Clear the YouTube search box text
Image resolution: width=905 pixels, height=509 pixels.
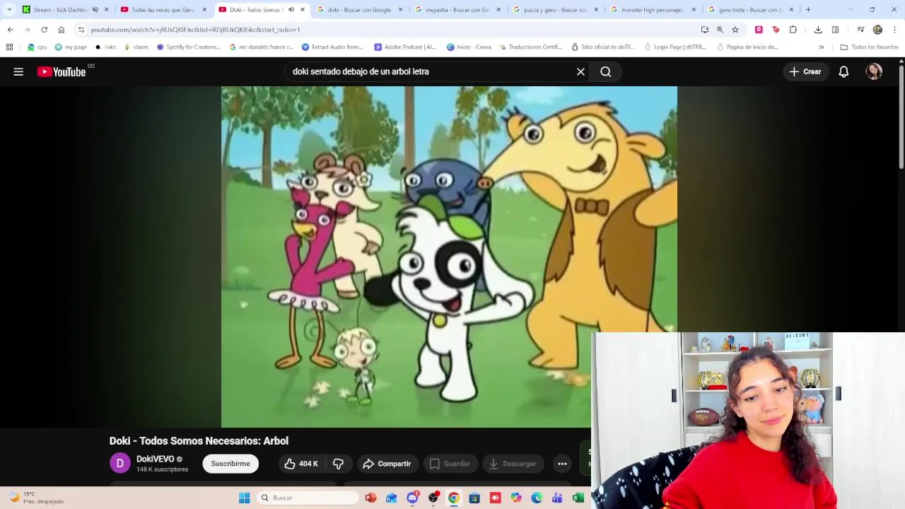click(x=580, y=71)
